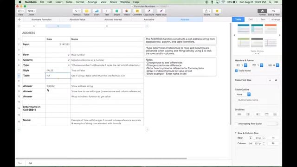The width and height of the screenshot is (297, 167).
Task: Show next table styles page arrow
Action: click(x=279, y=35)
